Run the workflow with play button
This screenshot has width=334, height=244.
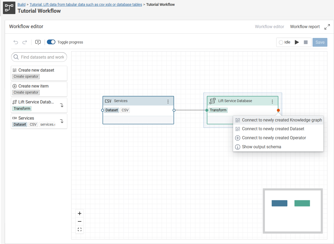point(297,42)
